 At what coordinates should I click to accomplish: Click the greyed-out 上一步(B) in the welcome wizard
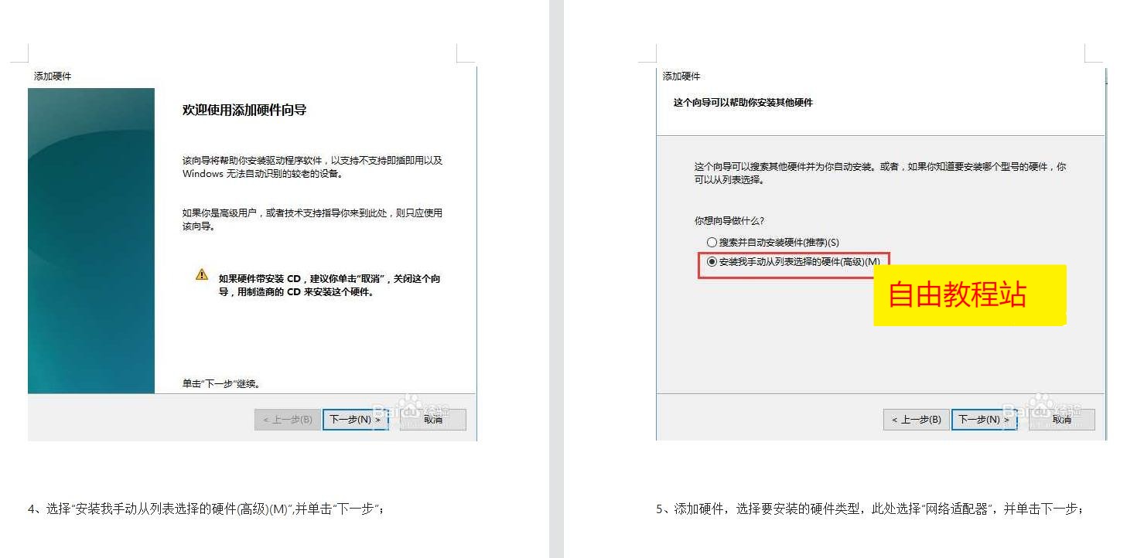click(x=287, y=420)
